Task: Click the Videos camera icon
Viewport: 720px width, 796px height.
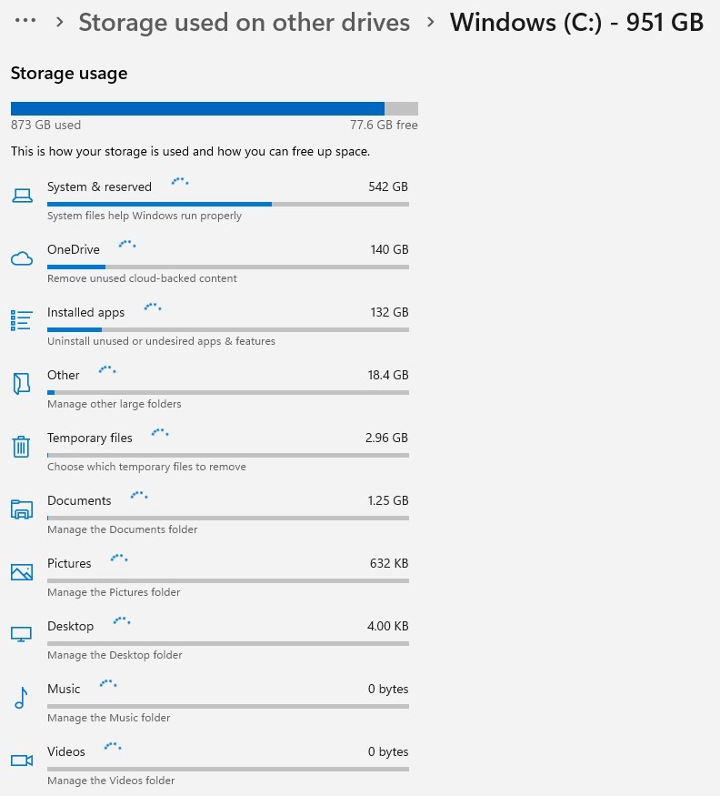Action: (x=21, y=760)
